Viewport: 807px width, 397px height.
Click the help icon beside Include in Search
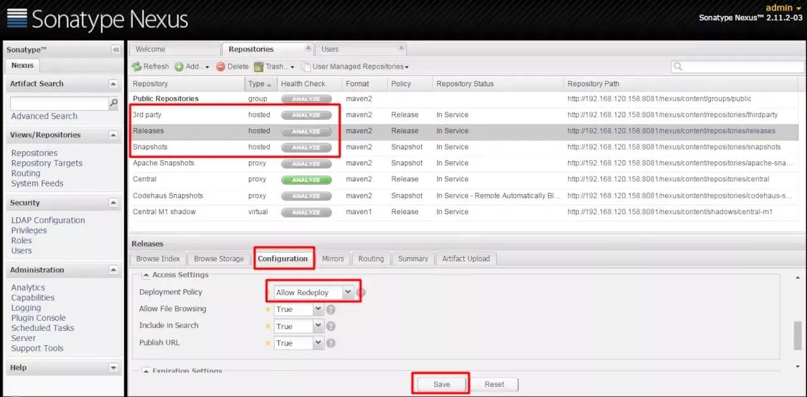point(330,326)
